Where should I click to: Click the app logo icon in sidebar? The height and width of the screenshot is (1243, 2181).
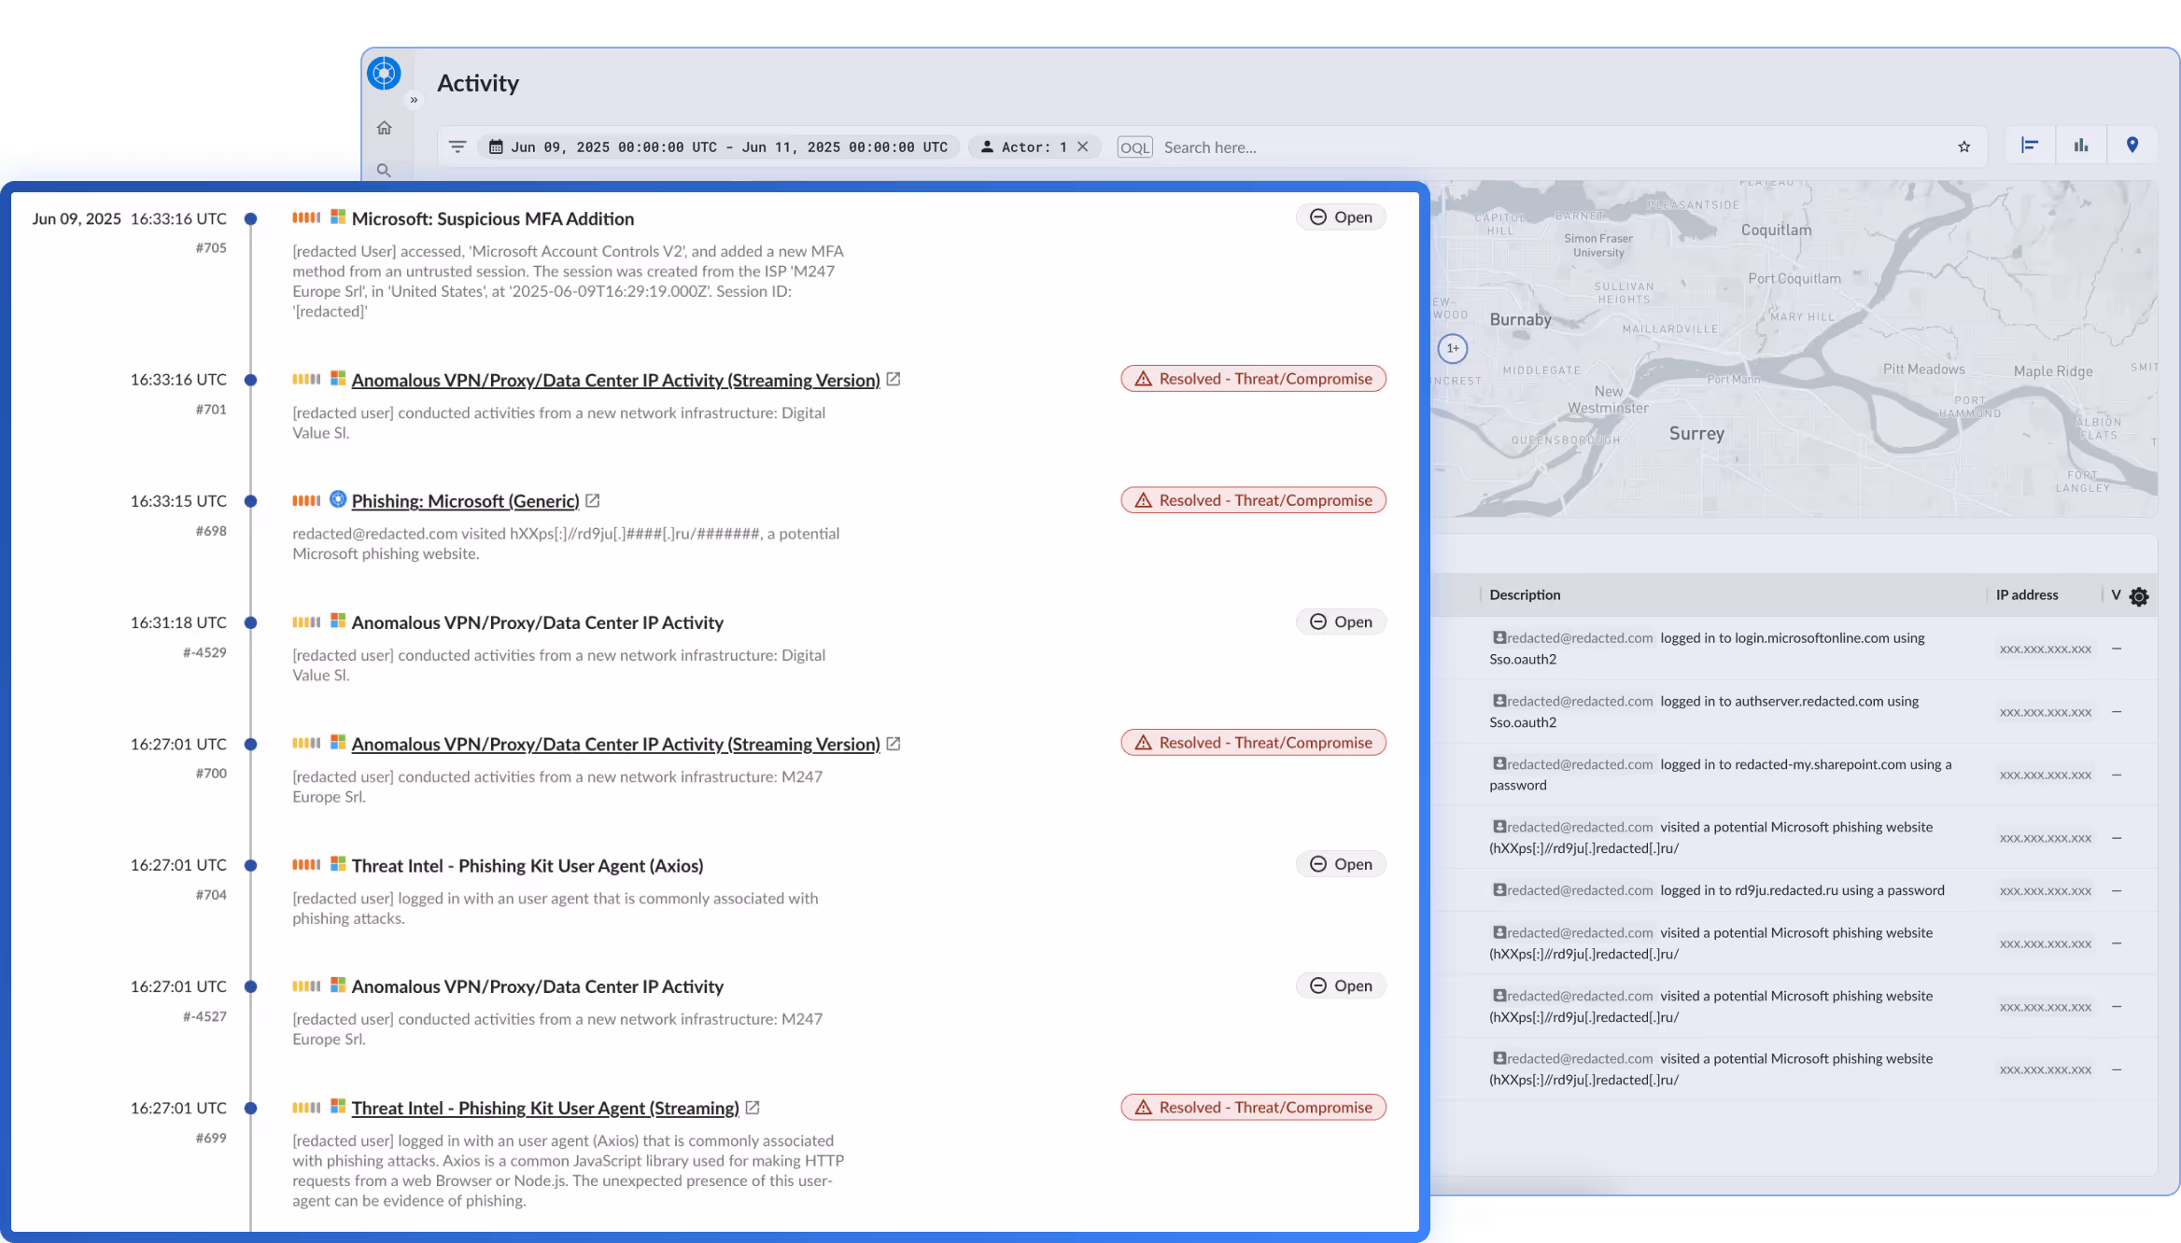[x=384, y=73]
